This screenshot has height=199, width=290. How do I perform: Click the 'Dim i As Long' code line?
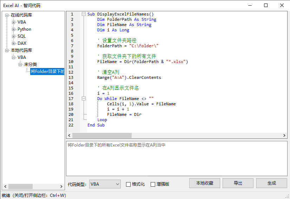[113, 30]
